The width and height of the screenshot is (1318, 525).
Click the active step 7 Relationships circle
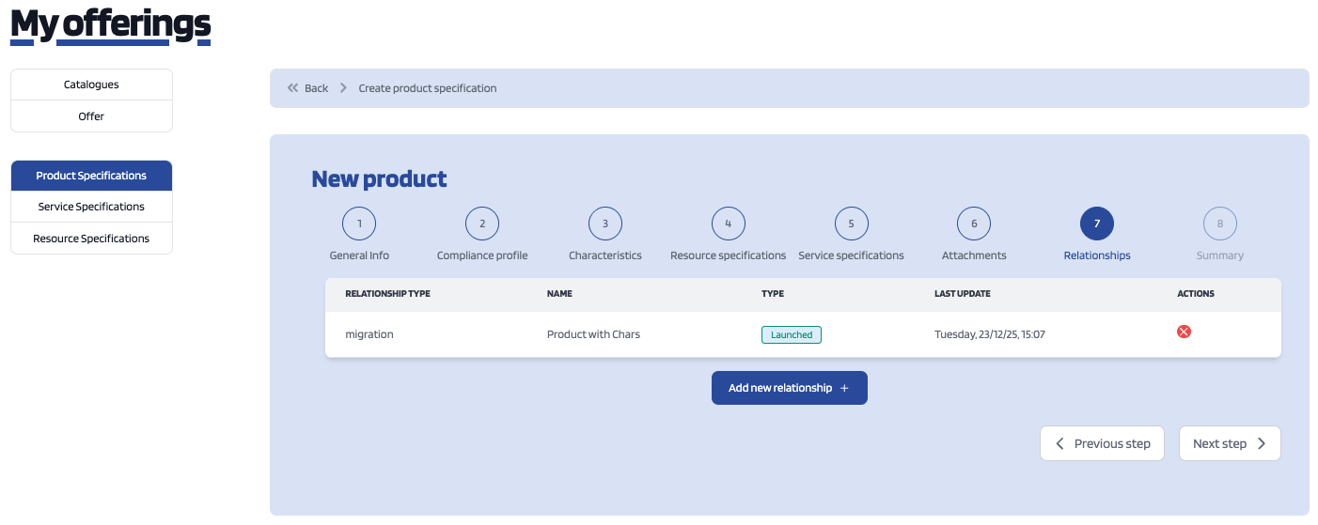[1097, 224]
